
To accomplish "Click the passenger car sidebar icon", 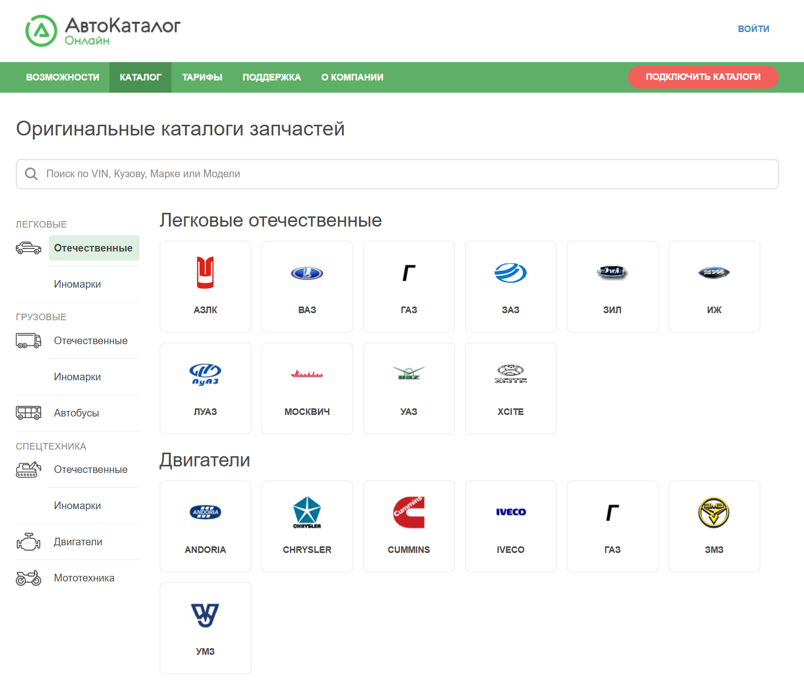I will coord(28,248).
